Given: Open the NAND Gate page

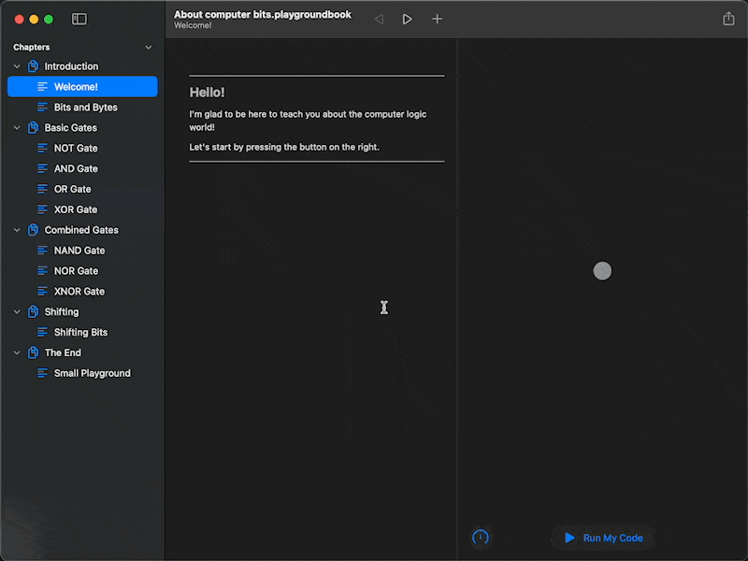Looking at the screenshot, I should coord(82,251).
